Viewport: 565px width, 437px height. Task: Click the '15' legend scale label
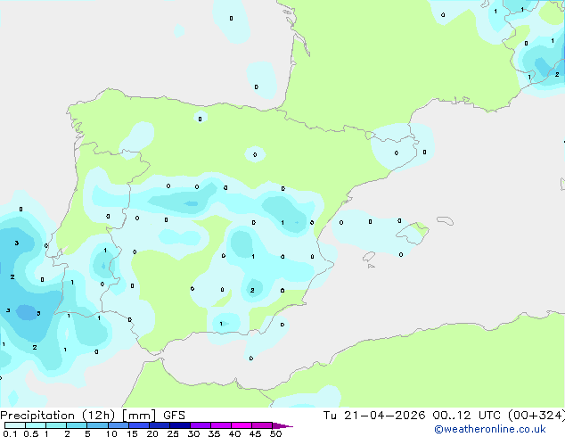point(132,433)
